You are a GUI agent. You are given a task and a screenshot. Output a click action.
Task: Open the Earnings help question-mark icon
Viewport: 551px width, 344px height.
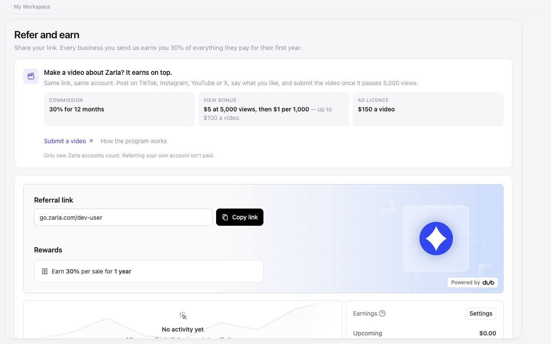coord(382,313)
